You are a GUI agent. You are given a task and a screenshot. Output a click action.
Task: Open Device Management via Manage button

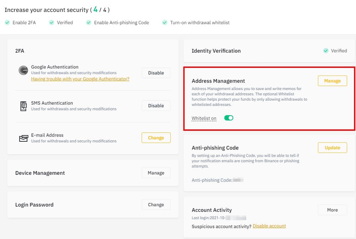(156, 173)
